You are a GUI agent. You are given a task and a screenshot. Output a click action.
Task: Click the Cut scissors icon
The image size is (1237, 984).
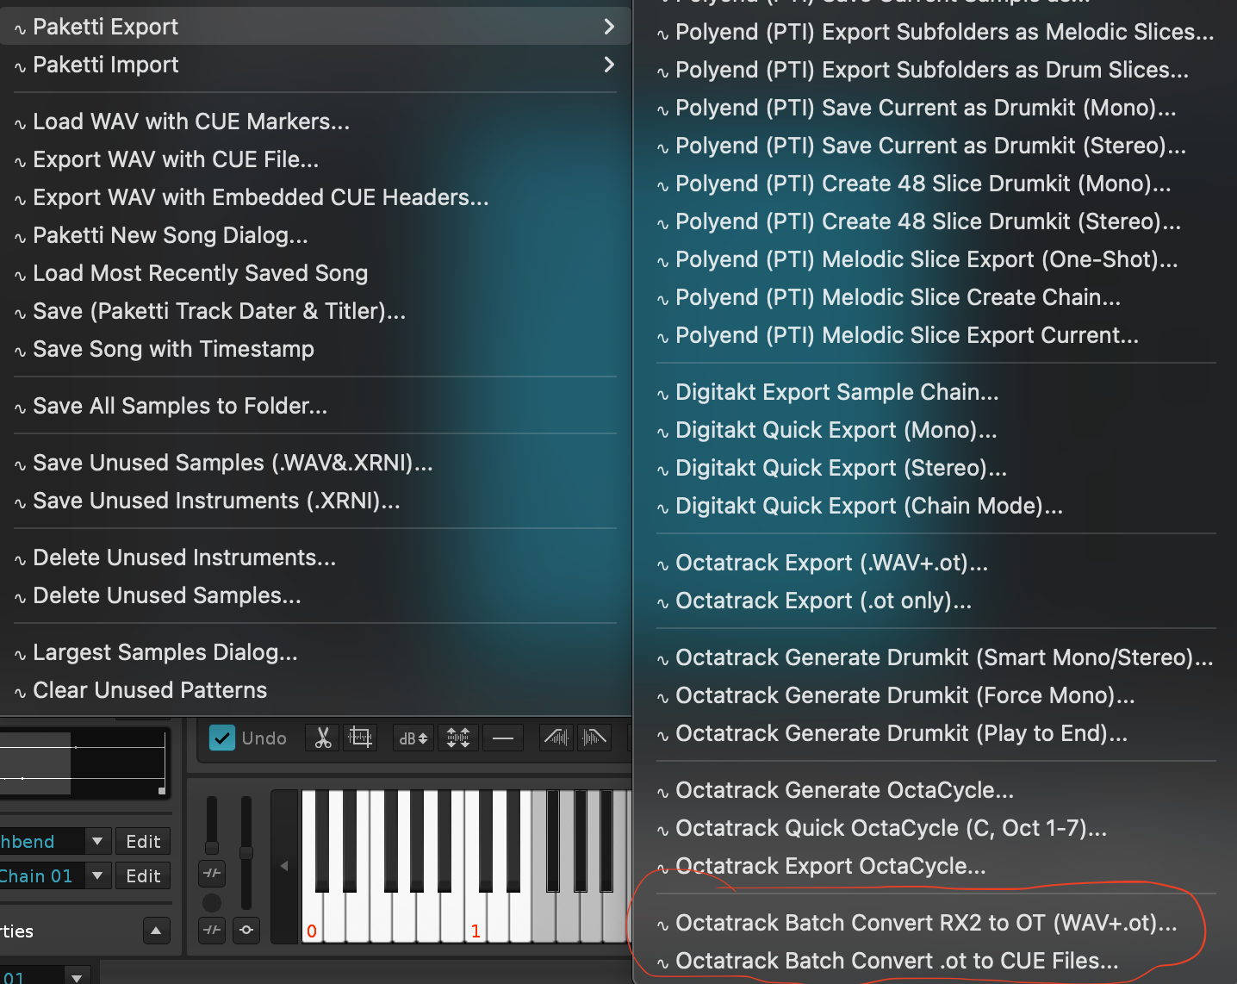322,738
